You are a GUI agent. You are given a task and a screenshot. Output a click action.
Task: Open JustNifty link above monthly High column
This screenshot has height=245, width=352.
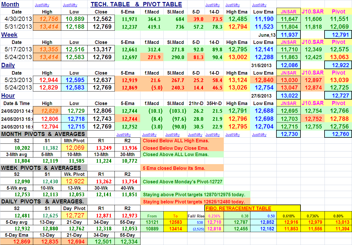click(x=42, y=5)
